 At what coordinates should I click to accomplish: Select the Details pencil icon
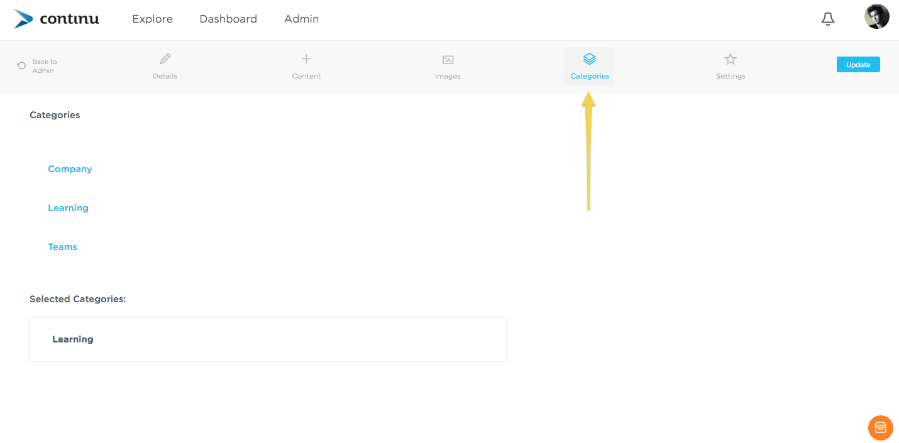[x=165, y=59]
